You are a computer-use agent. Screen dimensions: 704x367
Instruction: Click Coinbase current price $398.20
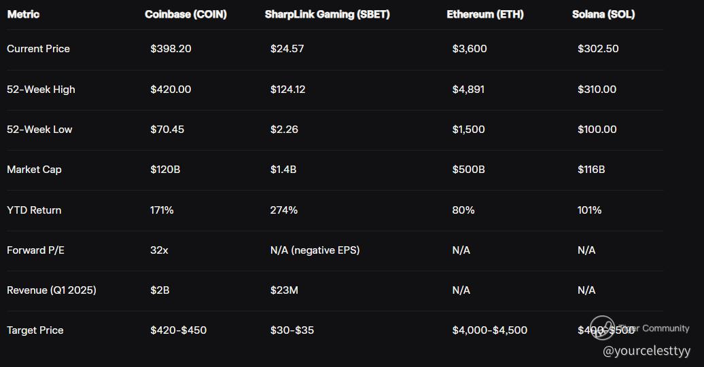coord(171,49)
